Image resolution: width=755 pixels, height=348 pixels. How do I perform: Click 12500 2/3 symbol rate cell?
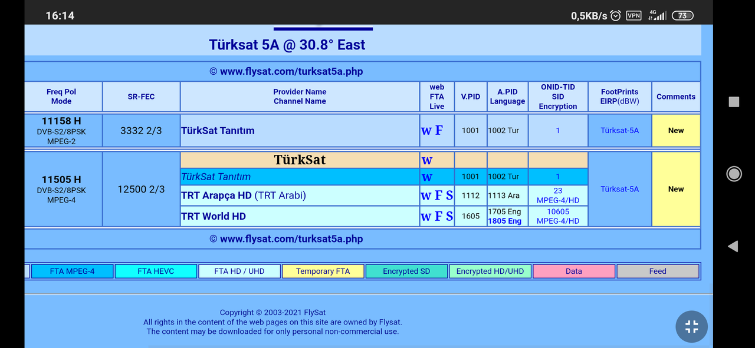tap(141, 189)
